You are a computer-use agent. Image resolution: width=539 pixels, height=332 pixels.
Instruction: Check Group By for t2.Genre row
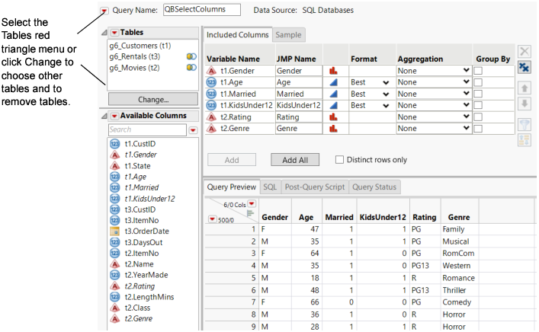pyautogui.click(x=479, y=129)
